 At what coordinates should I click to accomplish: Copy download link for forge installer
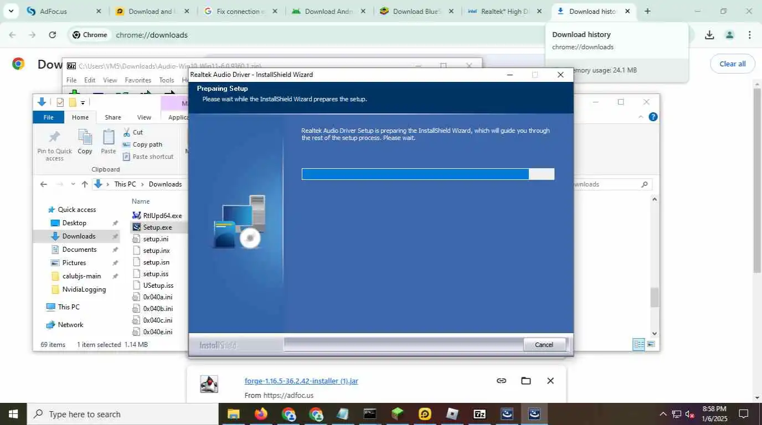point(501,381)
